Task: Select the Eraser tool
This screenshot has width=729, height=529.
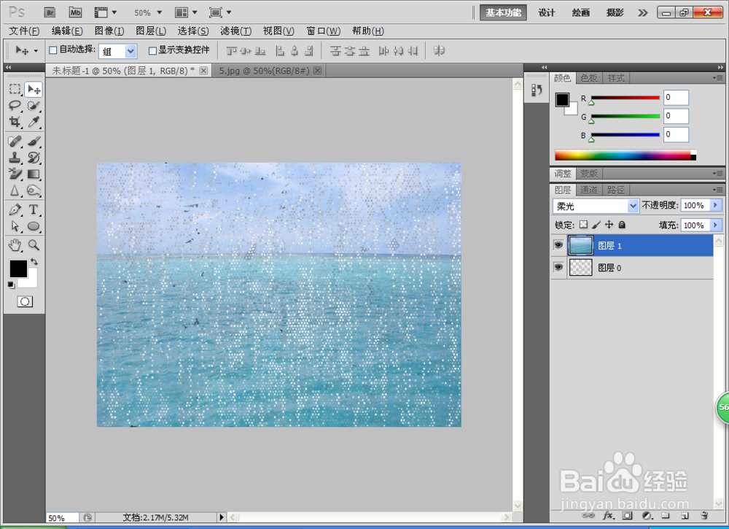Action: click(x=15, y=174)
